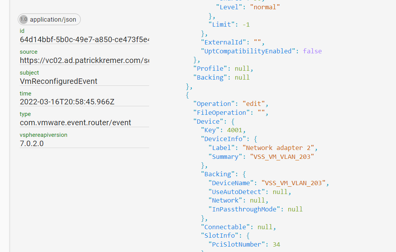Click the "Level" normal value
This screenshot has width=396, height=252.
click(x=265, y=7)
